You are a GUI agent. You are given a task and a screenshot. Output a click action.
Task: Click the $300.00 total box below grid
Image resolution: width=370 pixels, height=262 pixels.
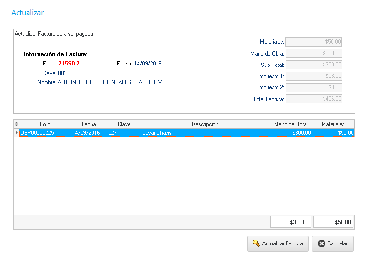click(291, 222)
